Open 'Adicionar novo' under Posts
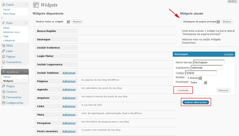Image resolution: width=239 pixels, height=136 pixels. click(x=11, y=32)
